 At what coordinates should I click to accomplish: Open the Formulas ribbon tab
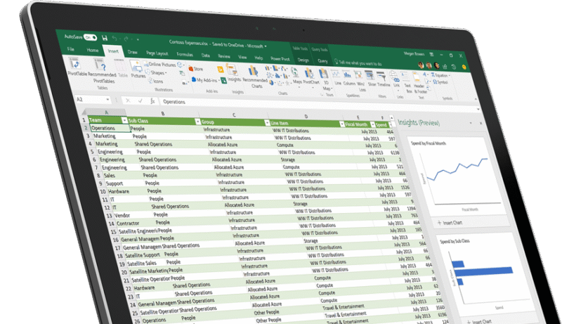[x=185, y=54]
